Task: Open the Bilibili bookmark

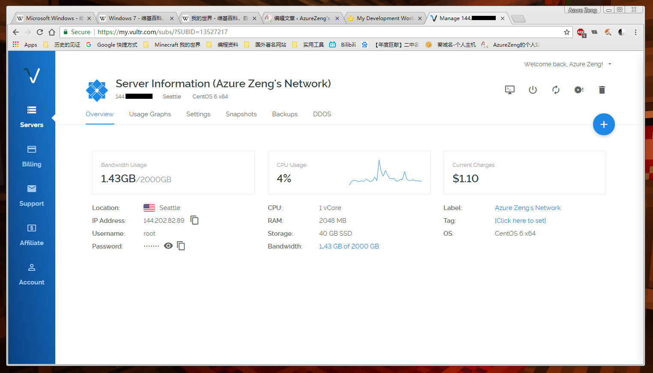Action: click(342, 44)
